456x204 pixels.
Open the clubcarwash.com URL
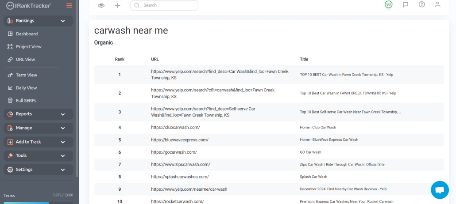pyautogui.click(x=175, y=128)
